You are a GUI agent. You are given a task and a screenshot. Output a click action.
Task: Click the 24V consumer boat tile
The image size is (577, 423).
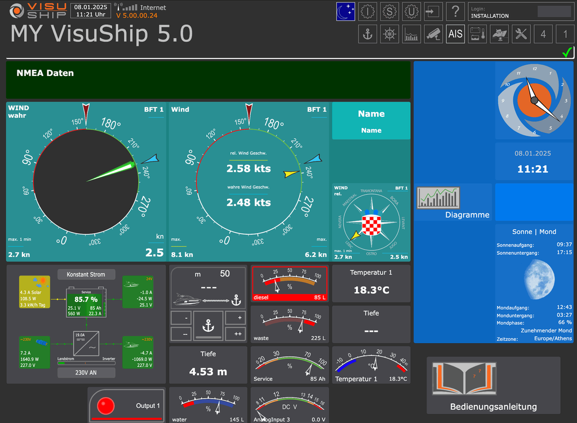coord(138,292)
